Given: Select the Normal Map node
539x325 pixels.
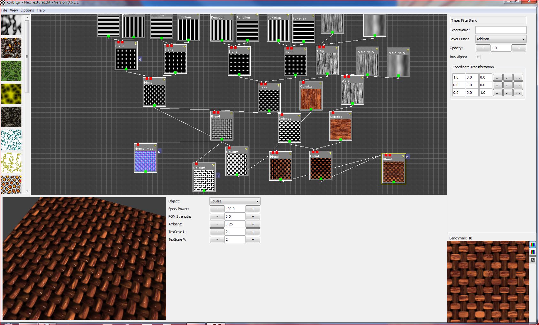Looking at the screenshot, I should (146, 158).
